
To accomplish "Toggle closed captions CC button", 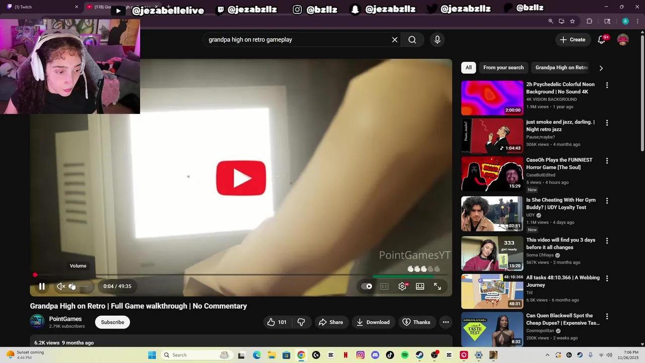I will 384,286.
